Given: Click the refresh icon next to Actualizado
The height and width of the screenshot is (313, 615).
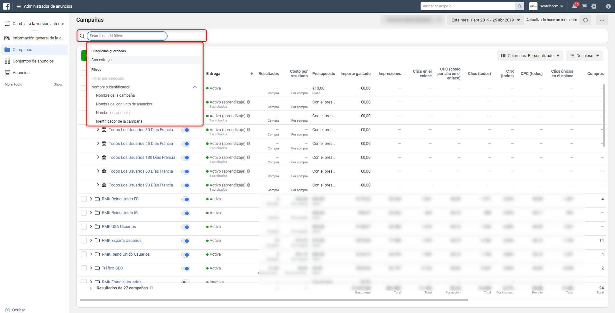Looking at the screenshot, I should (x=585, y=20).
